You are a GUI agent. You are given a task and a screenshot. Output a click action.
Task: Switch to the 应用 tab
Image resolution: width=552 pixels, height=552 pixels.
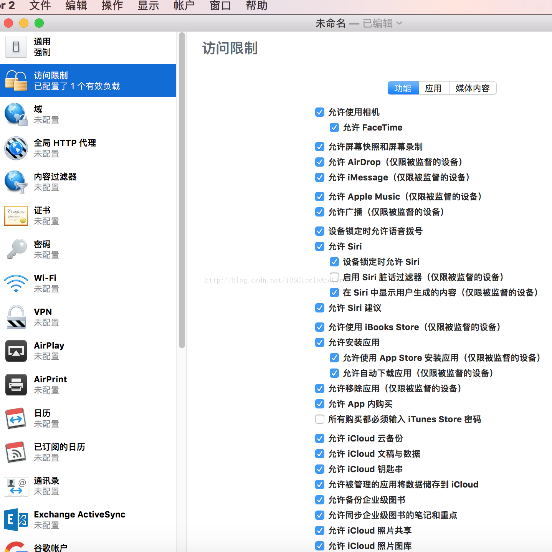tap(434, 88)
